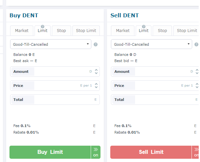Viewport: 200px width, 162px height.
Task: Decrease Buy Amount with down arrow
Action: [96, 73]
